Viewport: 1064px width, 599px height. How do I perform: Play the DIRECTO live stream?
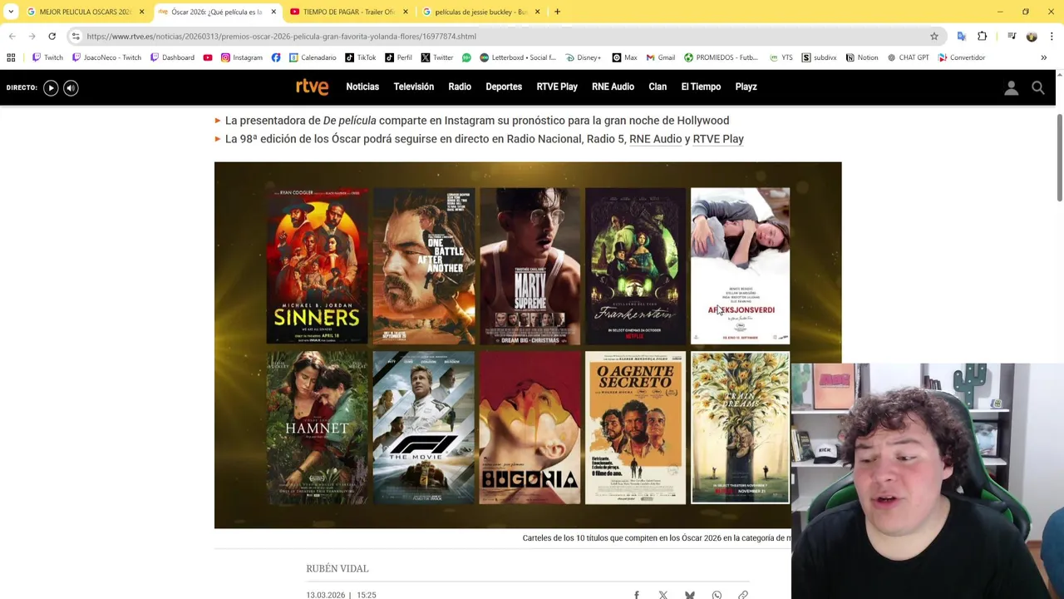(51, 87)
